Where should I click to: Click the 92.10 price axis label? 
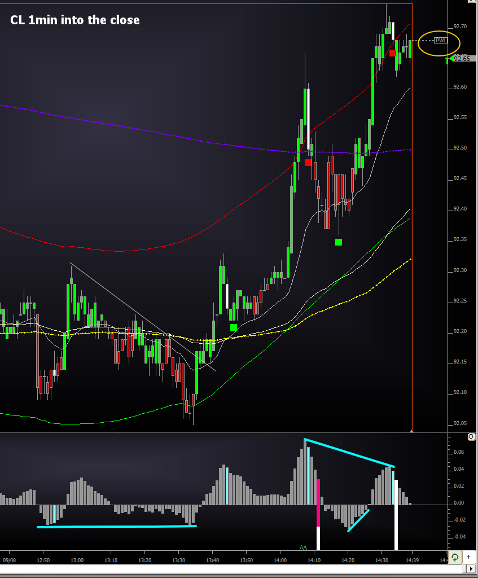tap(461, 392)
